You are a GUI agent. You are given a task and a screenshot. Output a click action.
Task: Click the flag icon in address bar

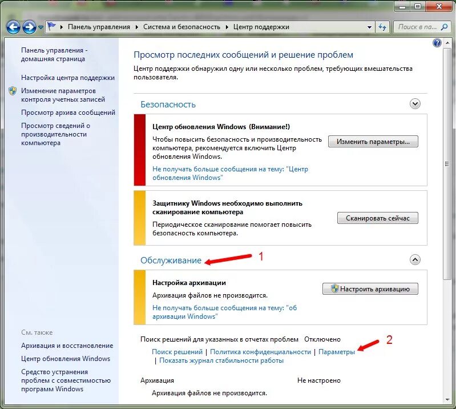coord(51,26)
